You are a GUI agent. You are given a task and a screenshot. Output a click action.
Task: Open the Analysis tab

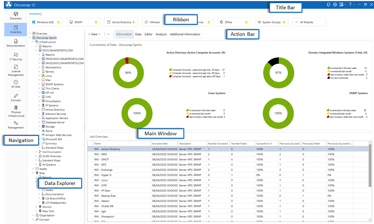pos(161,34)
